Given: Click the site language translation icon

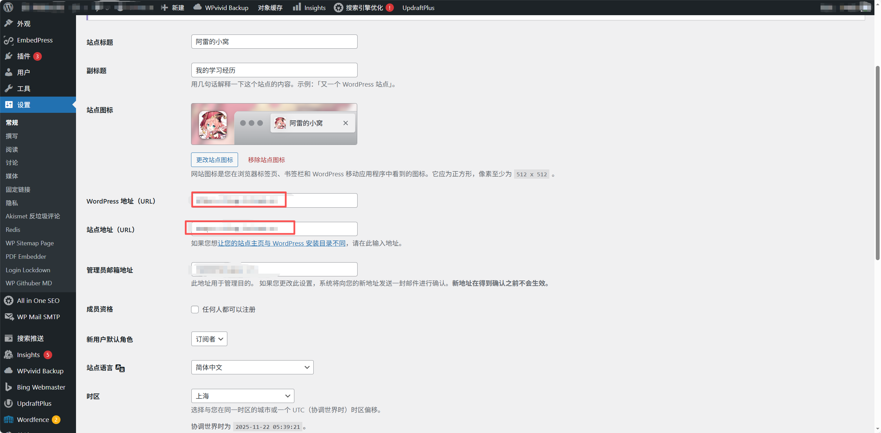Looking at the screenshot, I should (x=120, y=368).
